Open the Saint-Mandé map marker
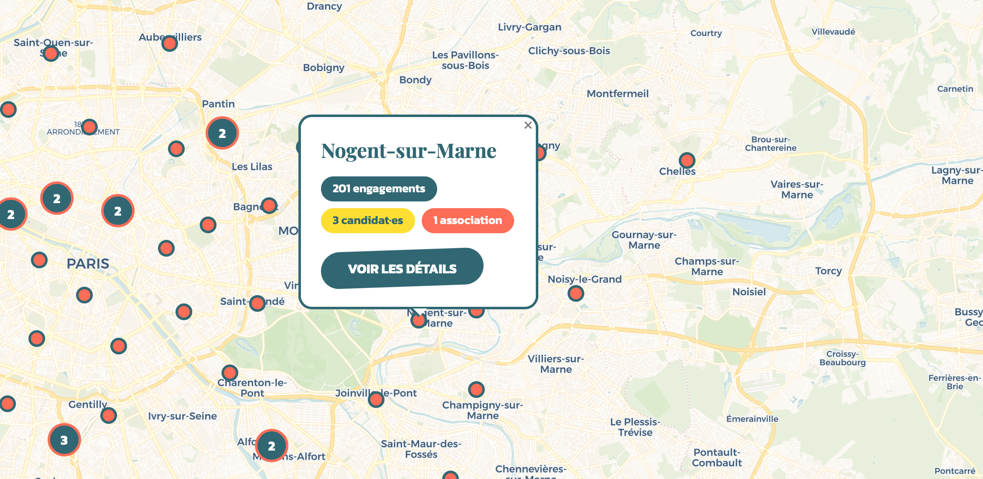This screenshot has width=983, height=479. tap(257, 303)
